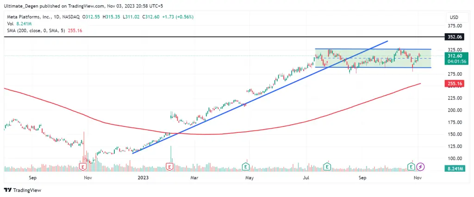Click the 125.00 price axis label
Screen dimensions: 474x197
point(455,146)
